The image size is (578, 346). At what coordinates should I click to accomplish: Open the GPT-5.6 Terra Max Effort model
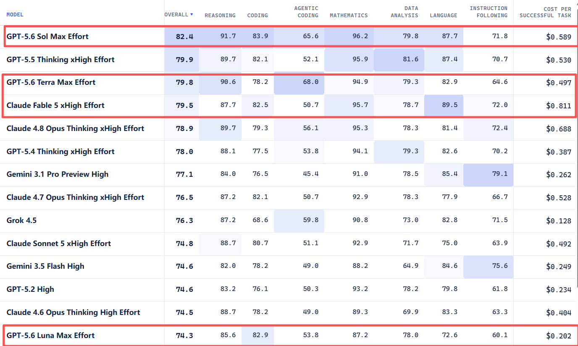[51, 82]
